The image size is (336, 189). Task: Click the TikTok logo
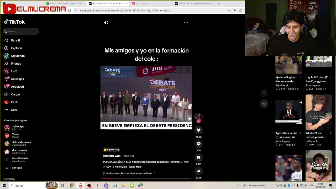click(x=14, y=22)
